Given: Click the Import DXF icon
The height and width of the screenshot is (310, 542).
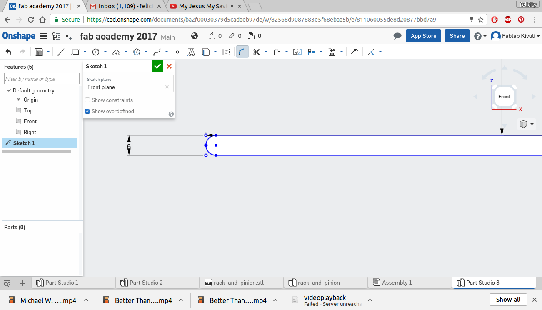Looking at the screenshot, I should click(332, 52).
